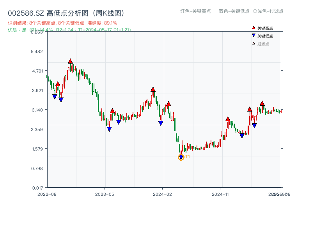Screen dimensions: 312x234
Task: Select the lowest blue marker near 2023-05
Action: (x=109, y=129)
